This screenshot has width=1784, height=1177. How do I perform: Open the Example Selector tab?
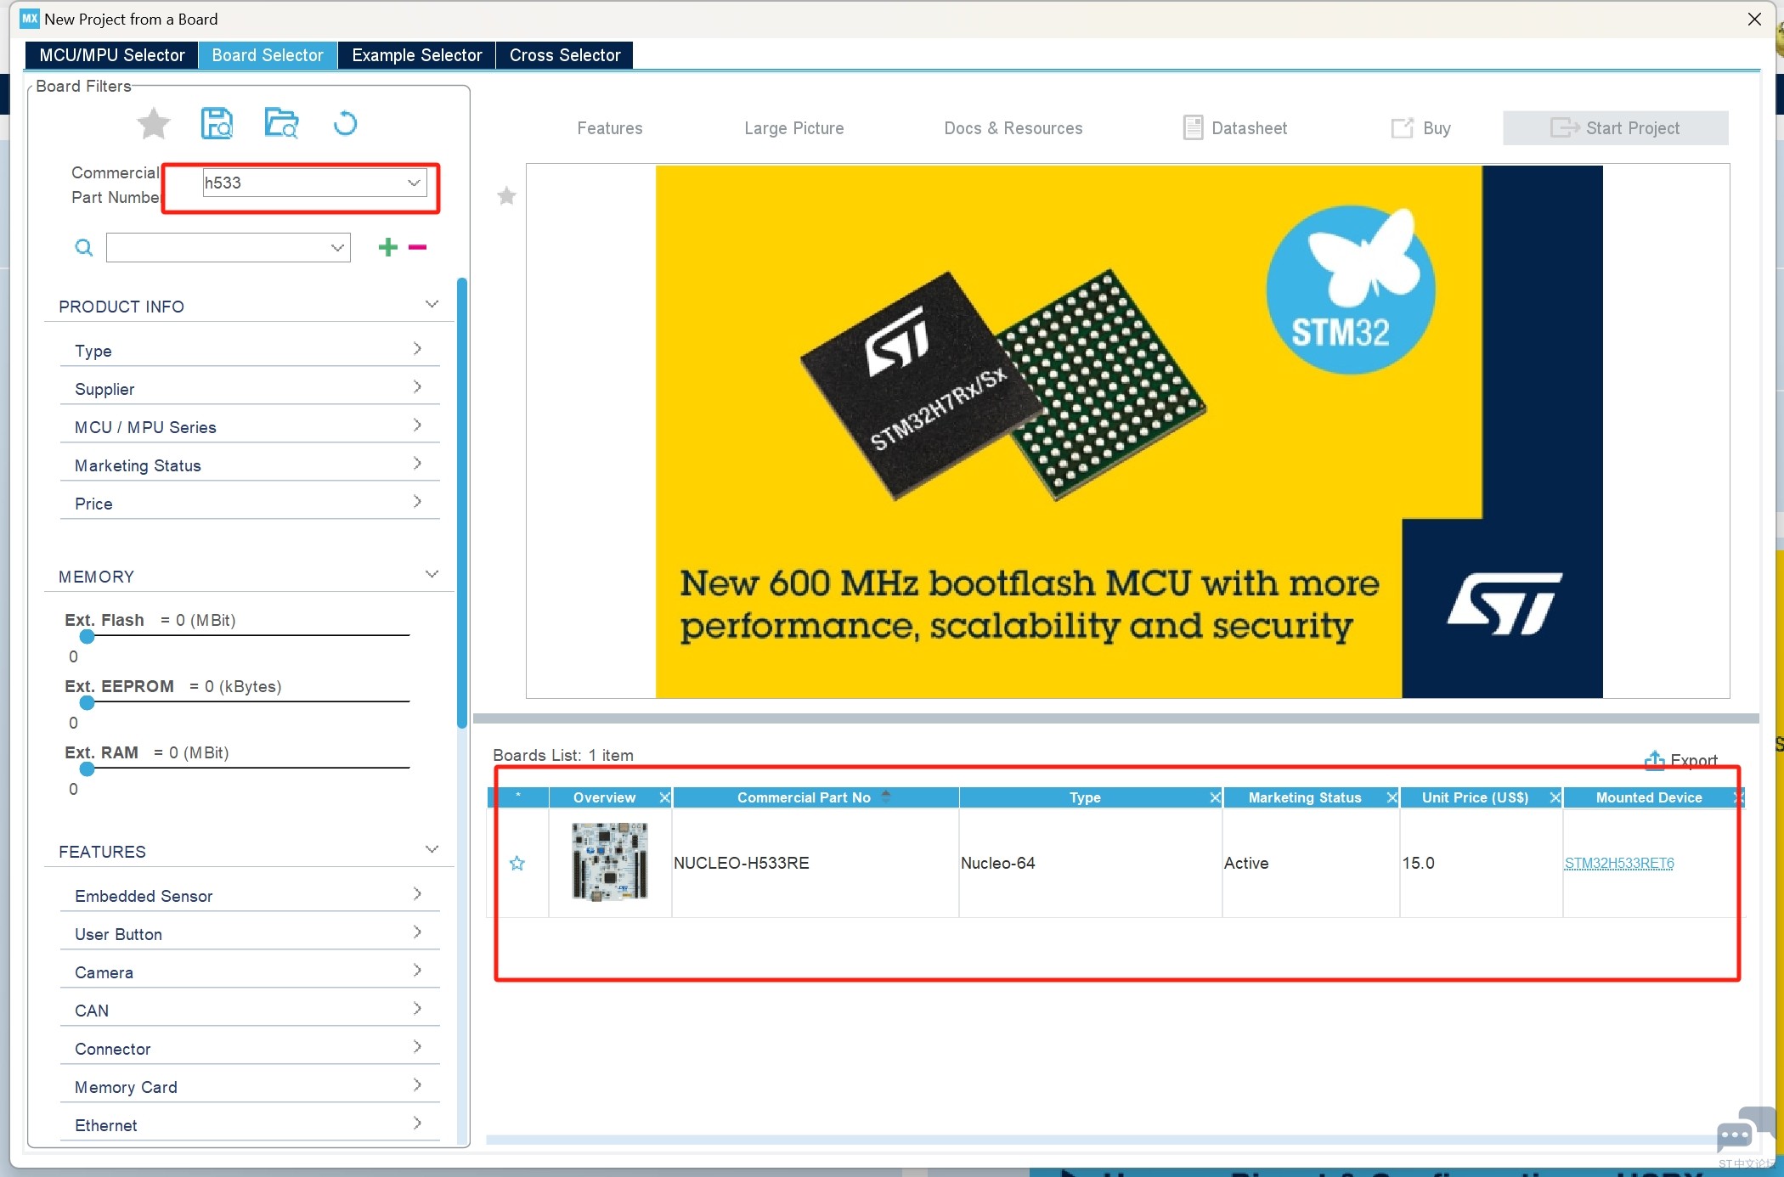click(x=417, y=55)
